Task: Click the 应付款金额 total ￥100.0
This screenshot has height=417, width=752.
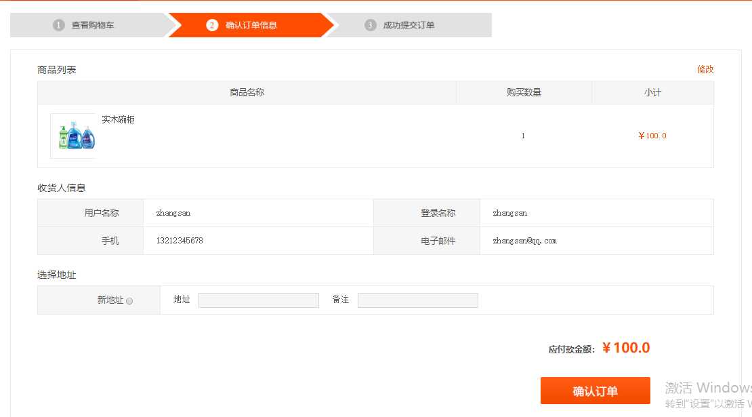Action: 625,348
